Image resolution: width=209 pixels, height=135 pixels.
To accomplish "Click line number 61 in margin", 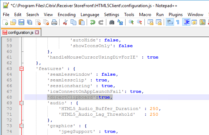I will 9,57.
